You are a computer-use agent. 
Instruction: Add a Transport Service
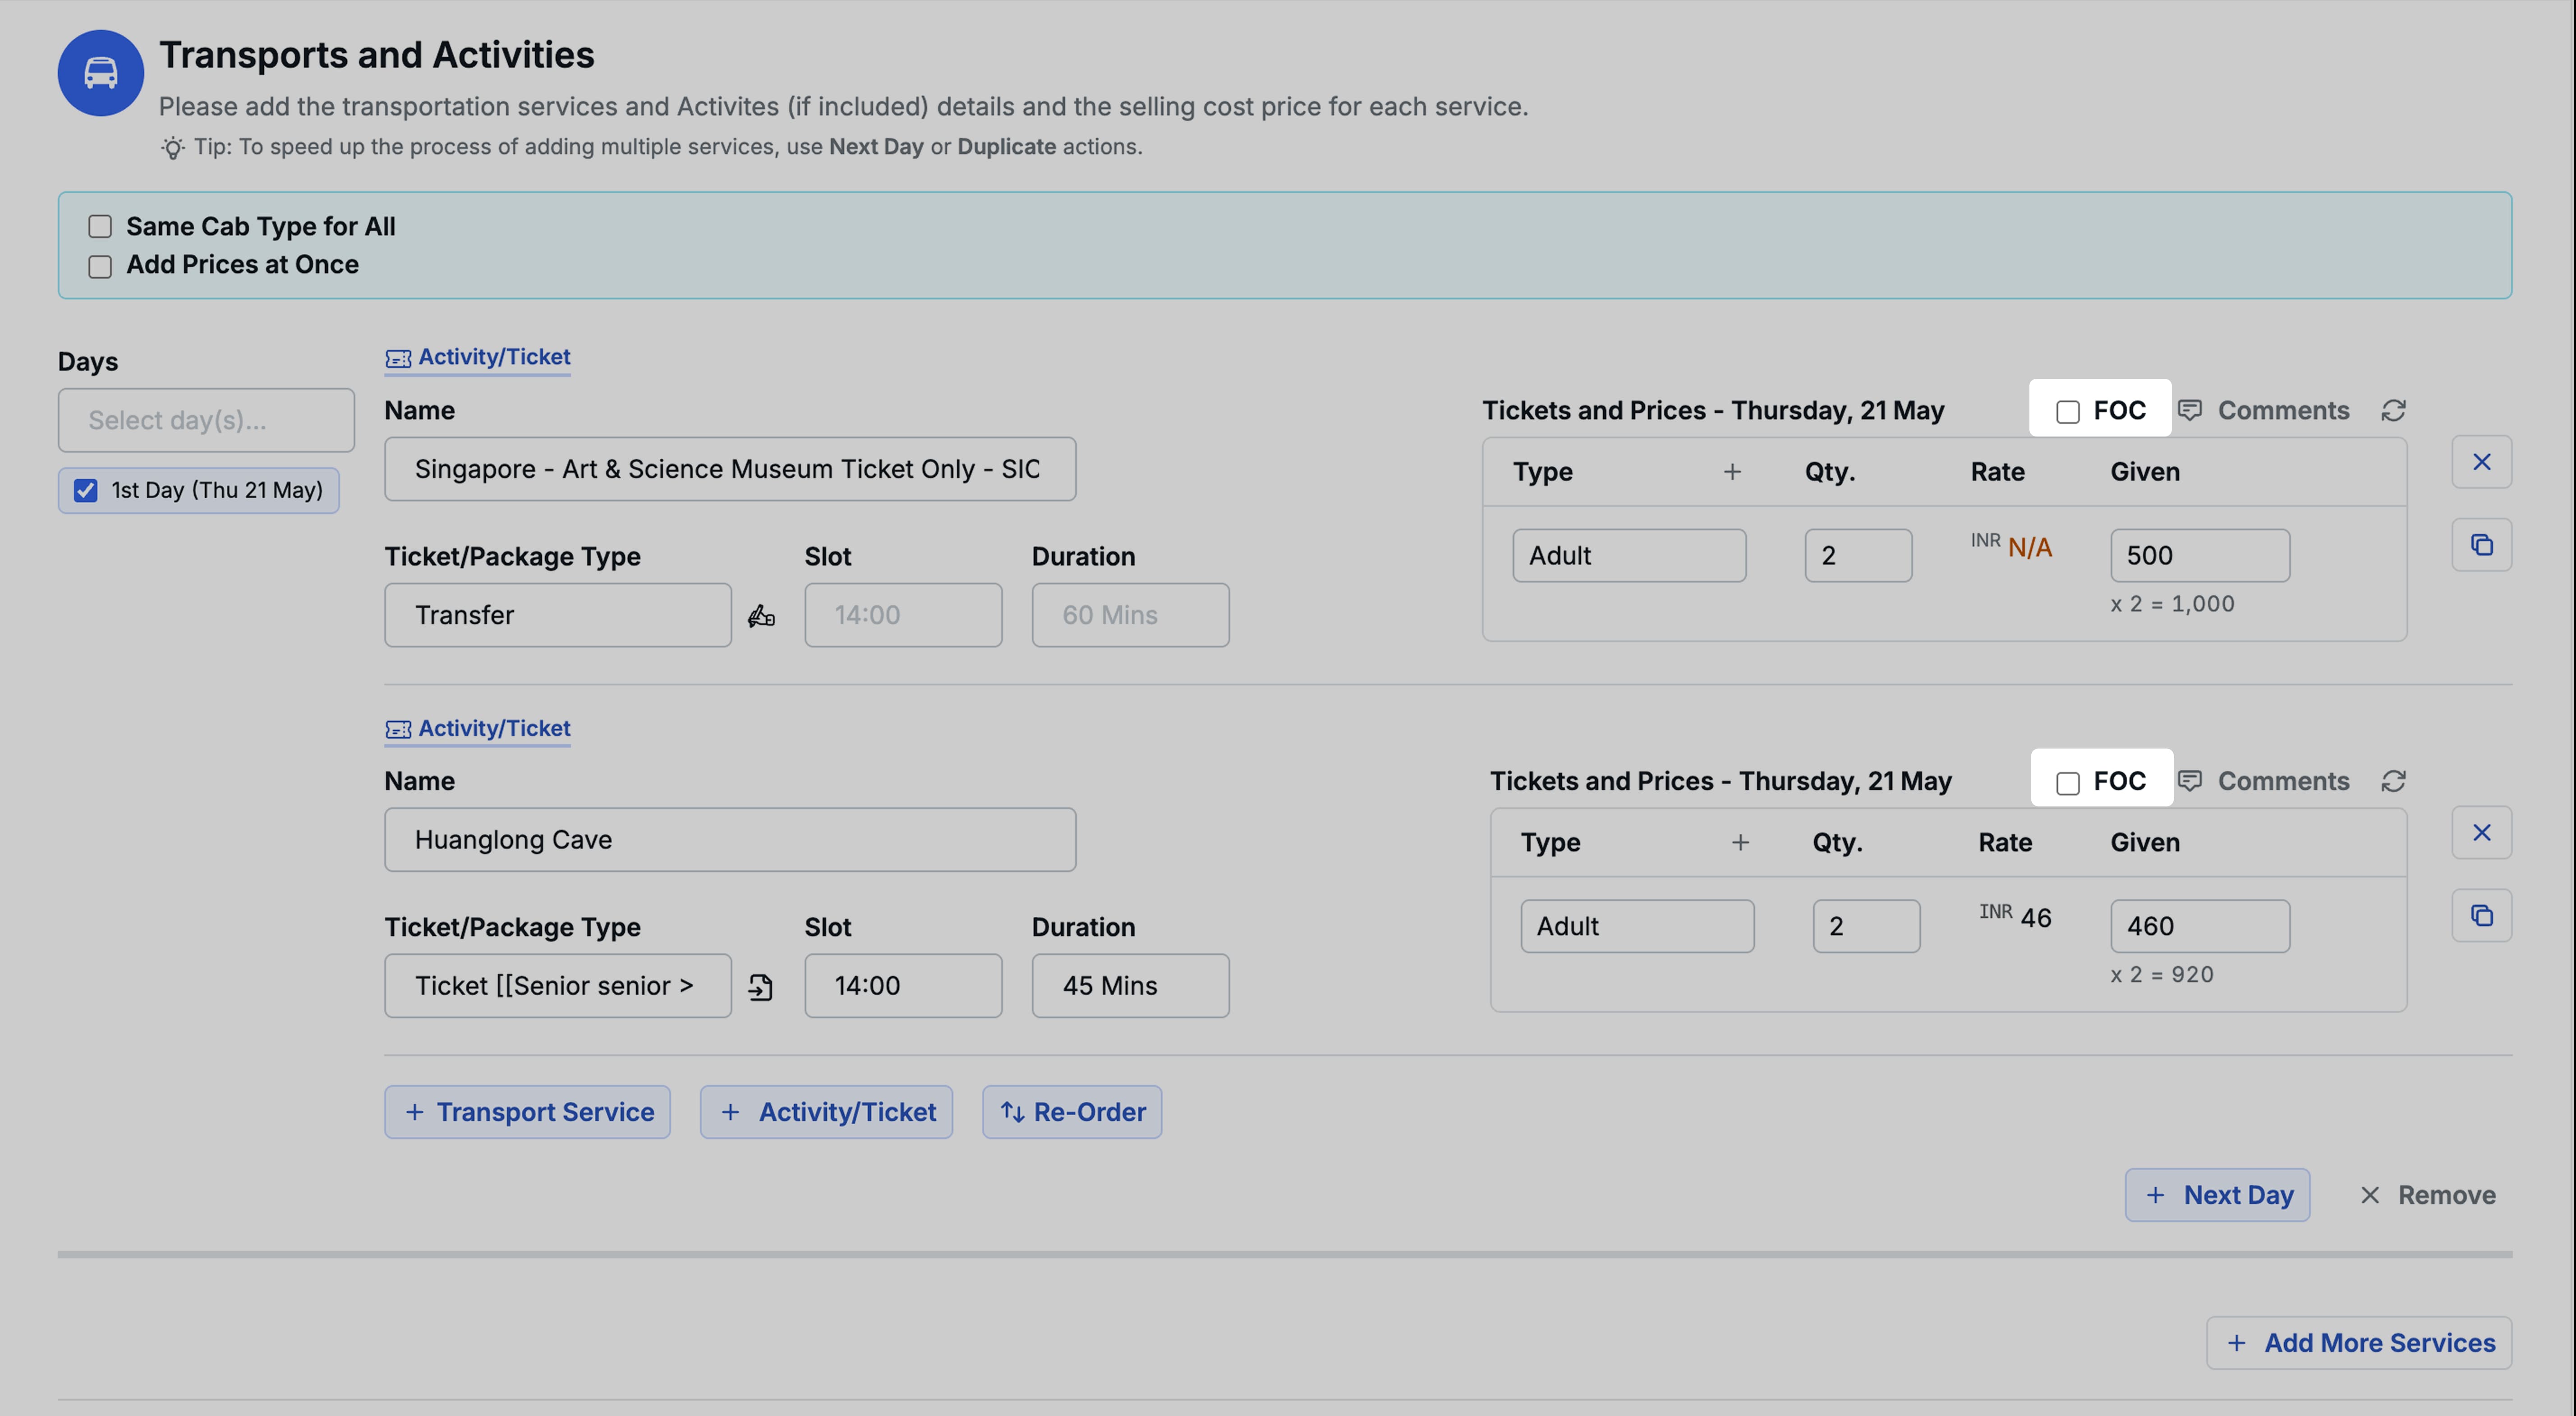pyautogui.click(x=527, y=1113)
